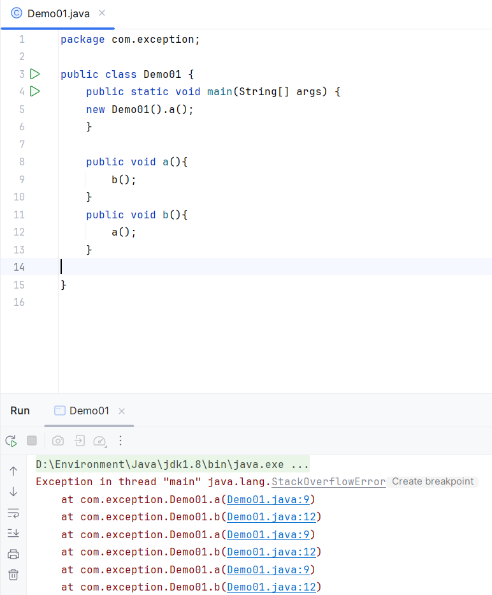Click the text 'package com.exception;'
This screenshot has height=595, width=492.
(x=130, y=40)
